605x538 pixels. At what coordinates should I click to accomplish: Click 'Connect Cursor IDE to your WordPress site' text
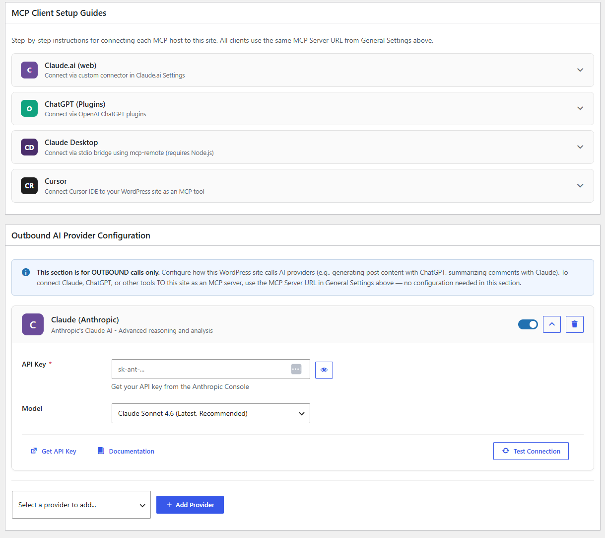pos(125,192)
